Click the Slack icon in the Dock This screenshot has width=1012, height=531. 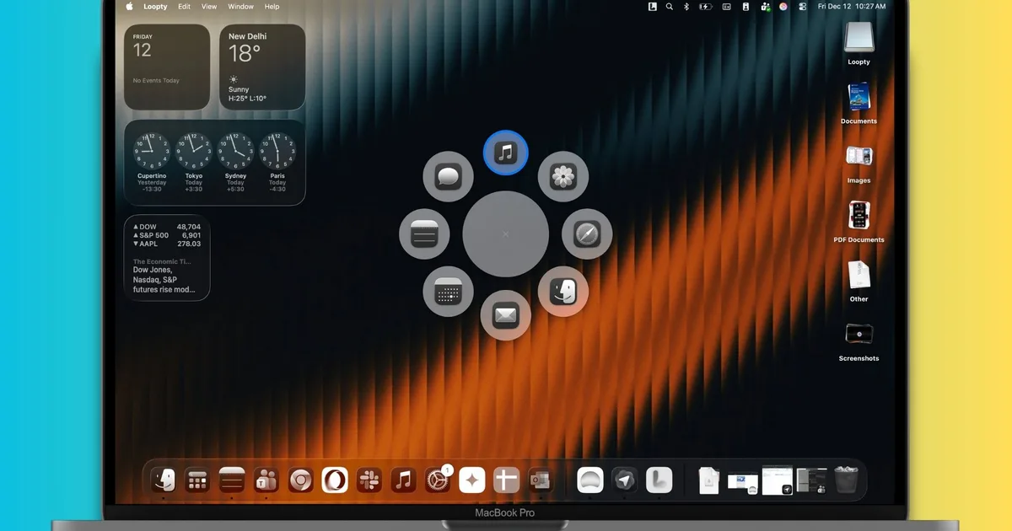click(x=369, y=480)
